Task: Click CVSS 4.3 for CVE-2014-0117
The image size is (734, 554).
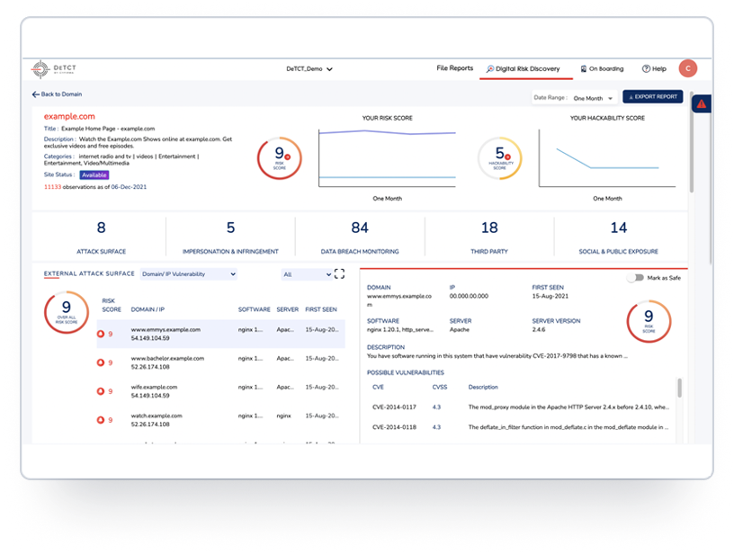Action: (x=436, y=407)
